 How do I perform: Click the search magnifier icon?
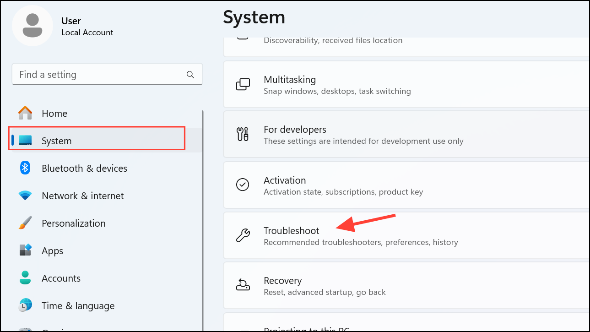point(190,75)
